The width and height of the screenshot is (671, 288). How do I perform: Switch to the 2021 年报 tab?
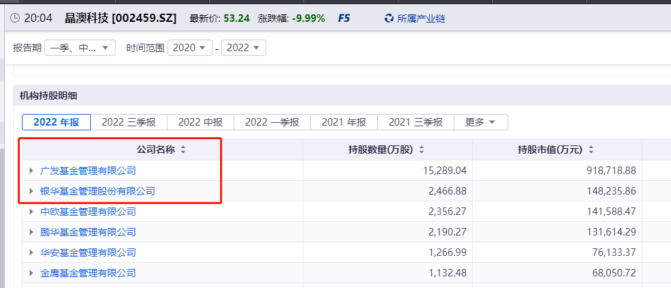(x=344, y=122)
